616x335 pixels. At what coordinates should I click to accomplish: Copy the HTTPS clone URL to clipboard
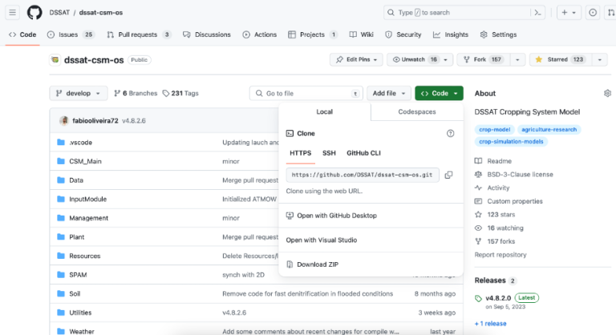tap(448, 175)
